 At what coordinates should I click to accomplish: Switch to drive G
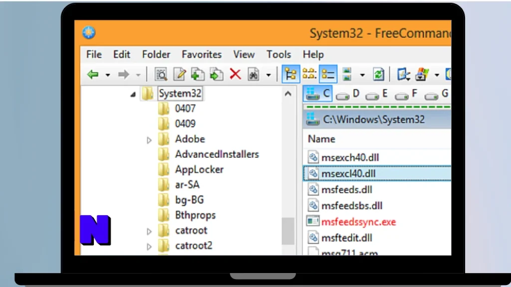(437, 94)
